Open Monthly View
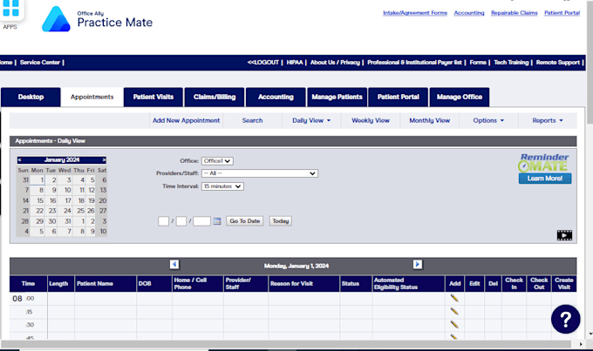Screen dimensions: 593x351 point(430,120)
